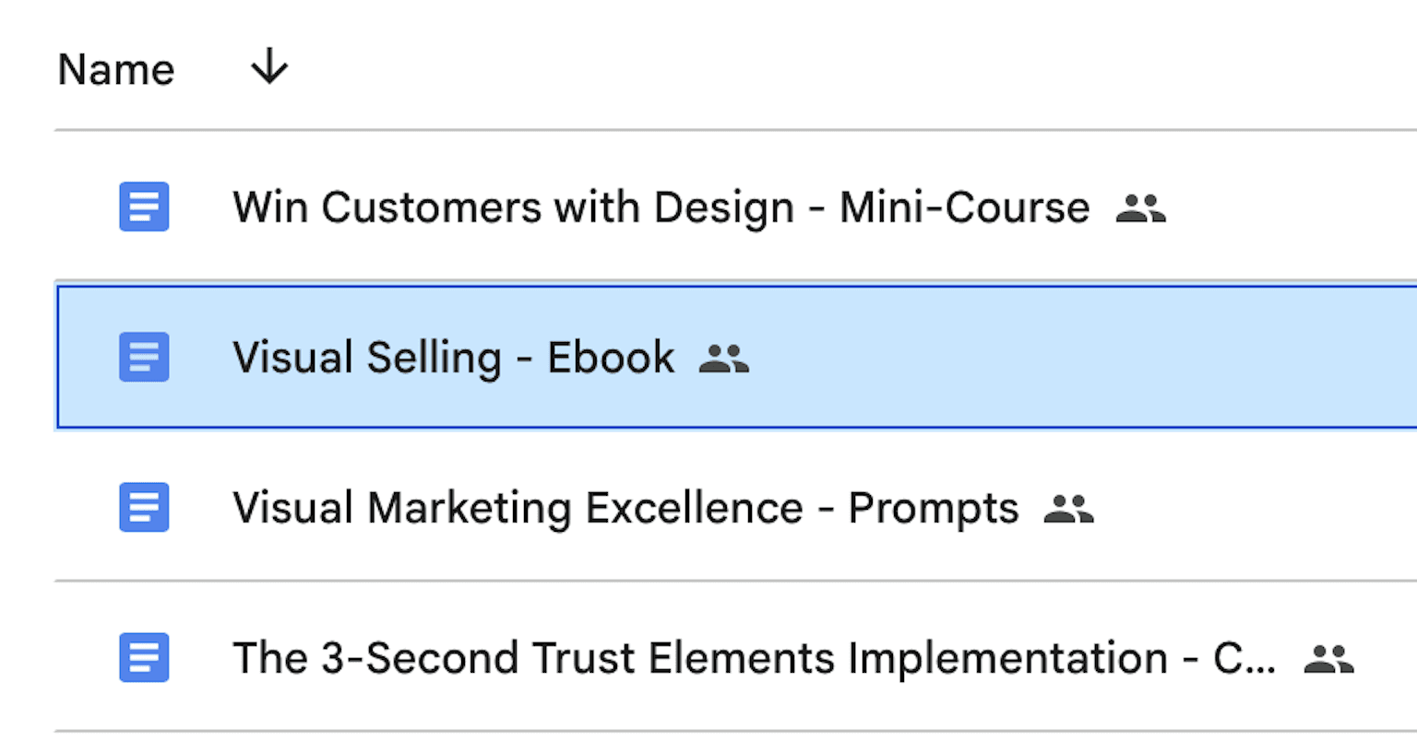Click blank area in highlighted Visual Selling row
This screenshot has height=742, width=1417.
1061,358
